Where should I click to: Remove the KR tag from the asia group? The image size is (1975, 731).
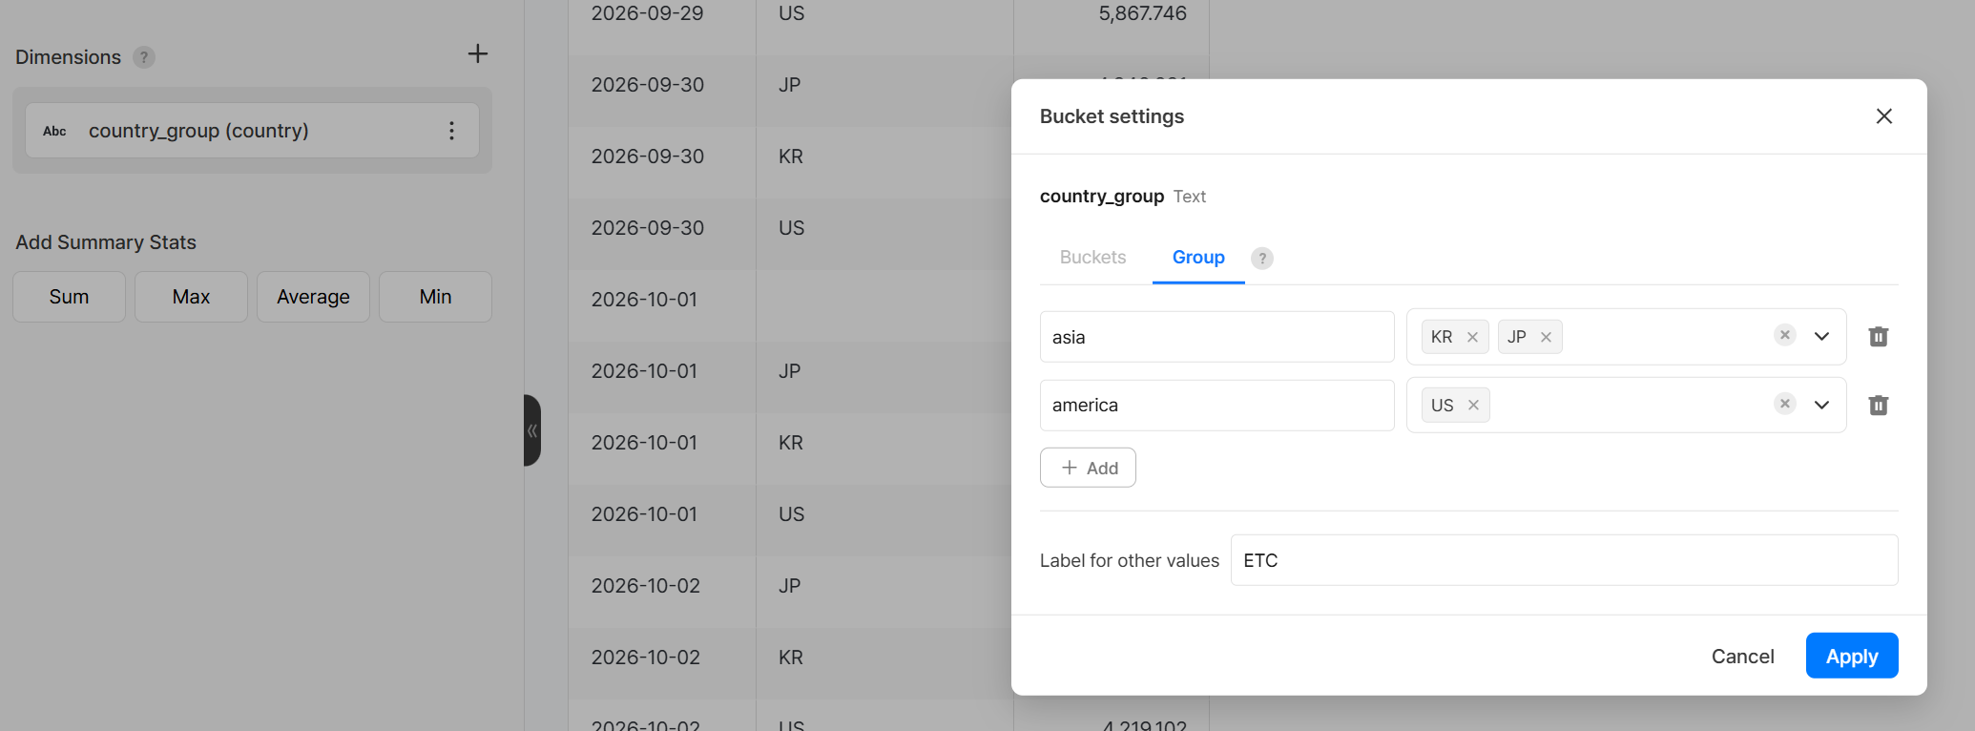point(1472,337)
